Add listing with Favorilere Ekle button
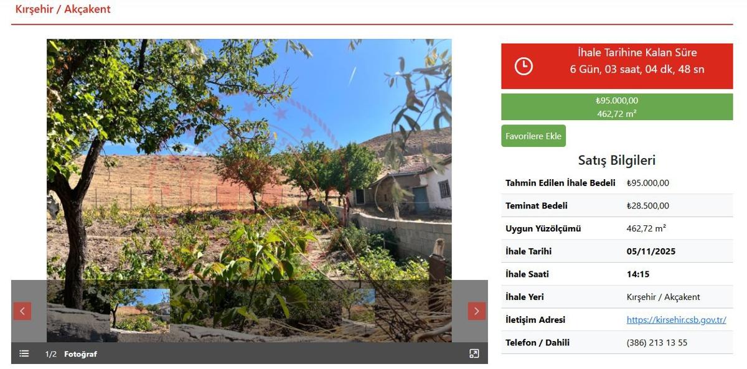 (x=533, y=136)
